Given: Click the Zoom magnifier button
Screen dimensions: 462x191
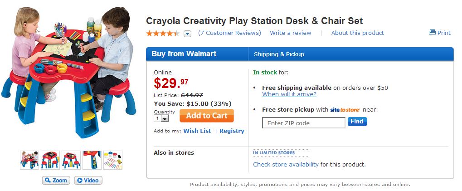Looking at the screenshot, I should tap(56, 180).
